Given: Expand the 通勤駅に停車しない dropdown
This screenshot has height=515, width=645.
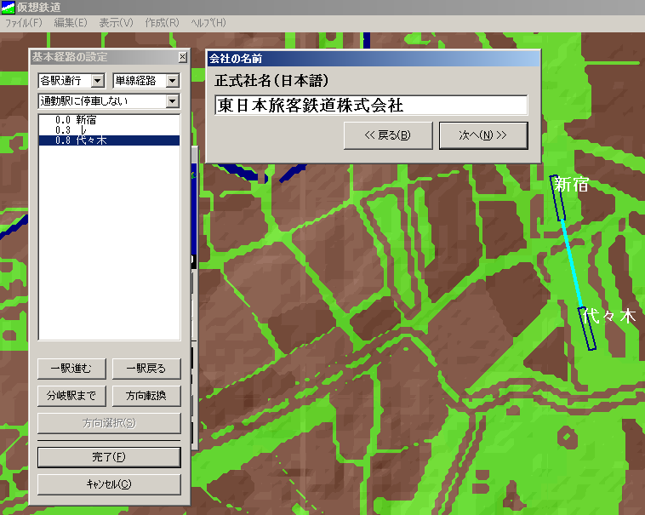Looking at the screenshot, I should click(x=173, y=100).
